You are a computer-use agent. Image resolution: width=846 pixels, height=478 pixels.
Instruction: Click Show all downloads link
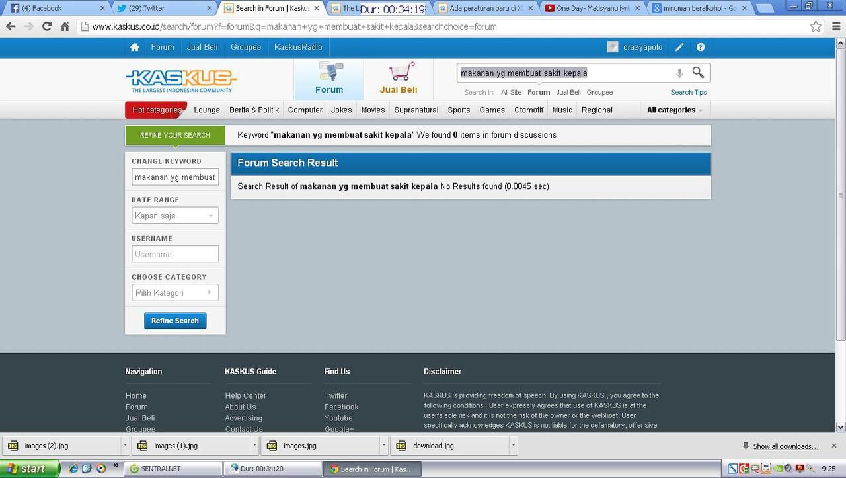(x=786, y=446)
